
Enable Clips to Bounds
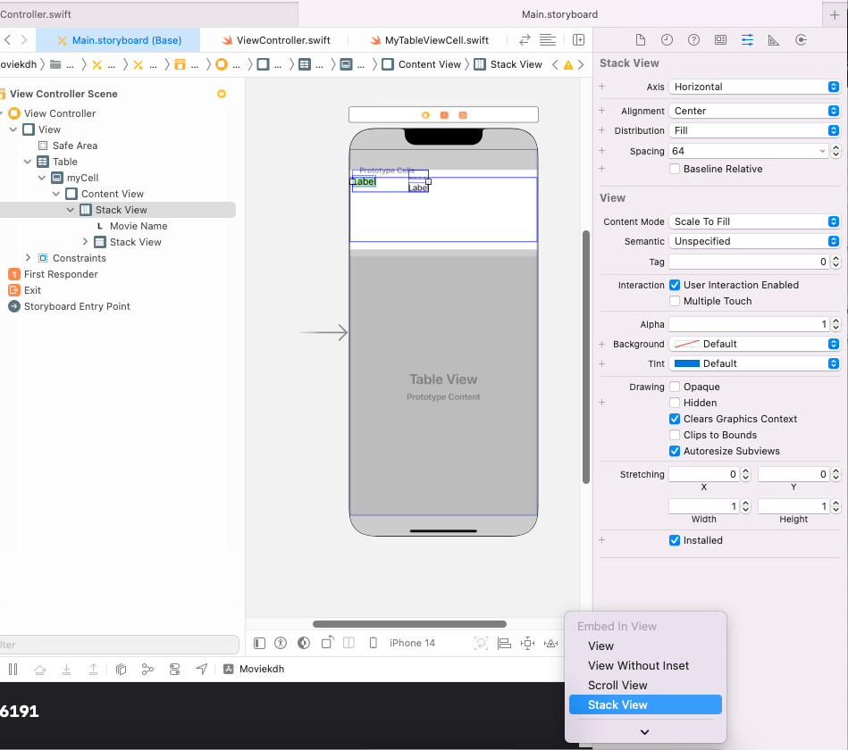click(675, 435)
